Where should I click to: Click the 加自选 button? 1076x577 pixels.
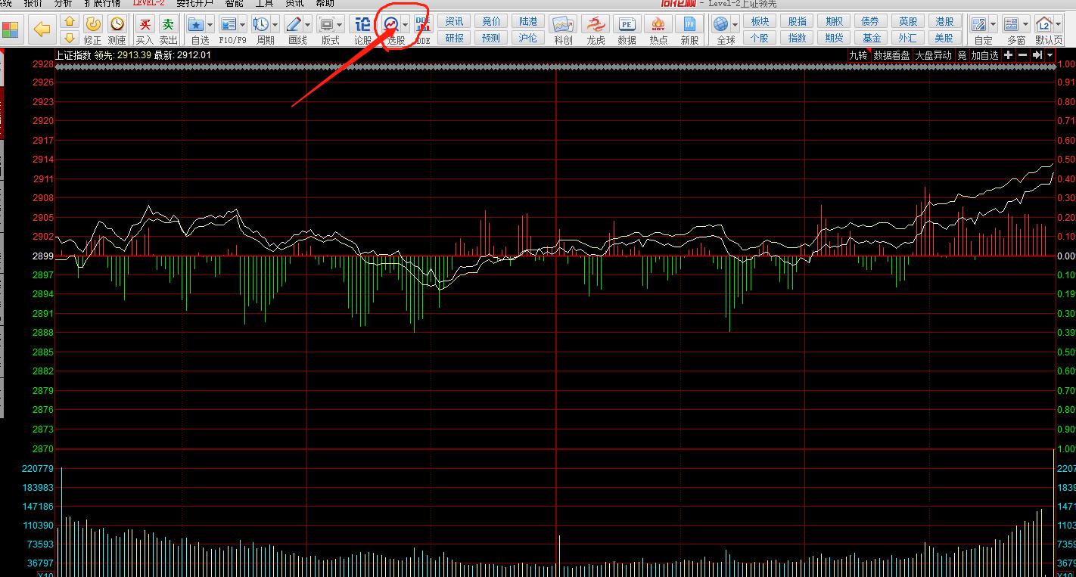985,55
